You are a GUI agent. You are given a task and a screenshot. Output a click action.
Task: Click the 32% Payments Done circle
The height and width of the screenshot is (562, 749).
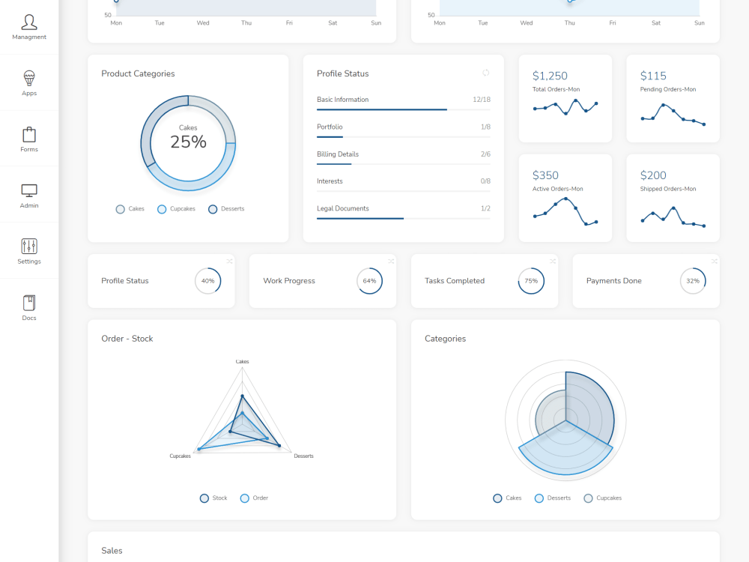pos(693,281)
